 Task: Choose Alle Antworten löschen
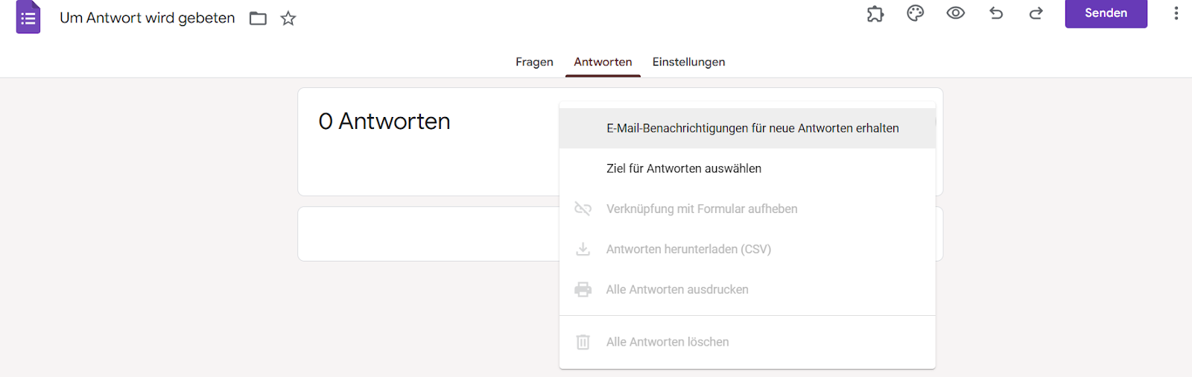668,342
